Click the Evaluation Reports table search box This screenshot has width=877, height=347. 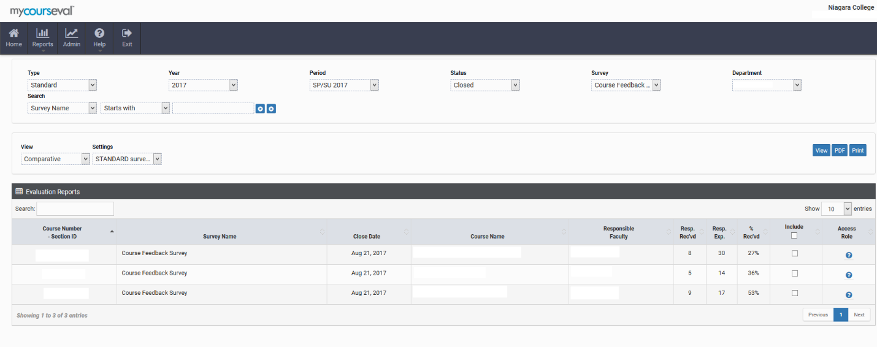coord(75,208)
